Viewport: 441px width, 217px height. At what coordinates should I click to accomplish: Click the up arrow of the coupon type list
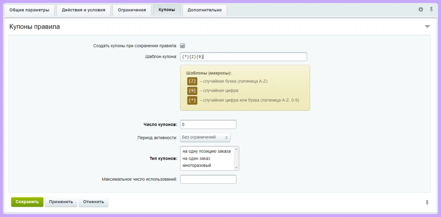[236, 149]
